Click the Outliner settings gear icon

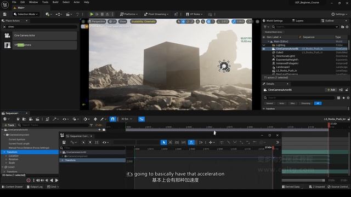pyautogui.click(x=347, y=27)
